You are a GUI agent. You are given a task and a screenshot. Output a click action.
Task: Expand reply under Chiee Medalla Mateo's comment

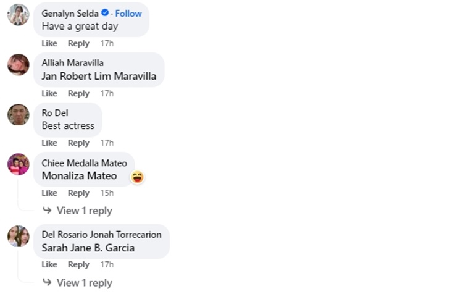click(78, 211)
